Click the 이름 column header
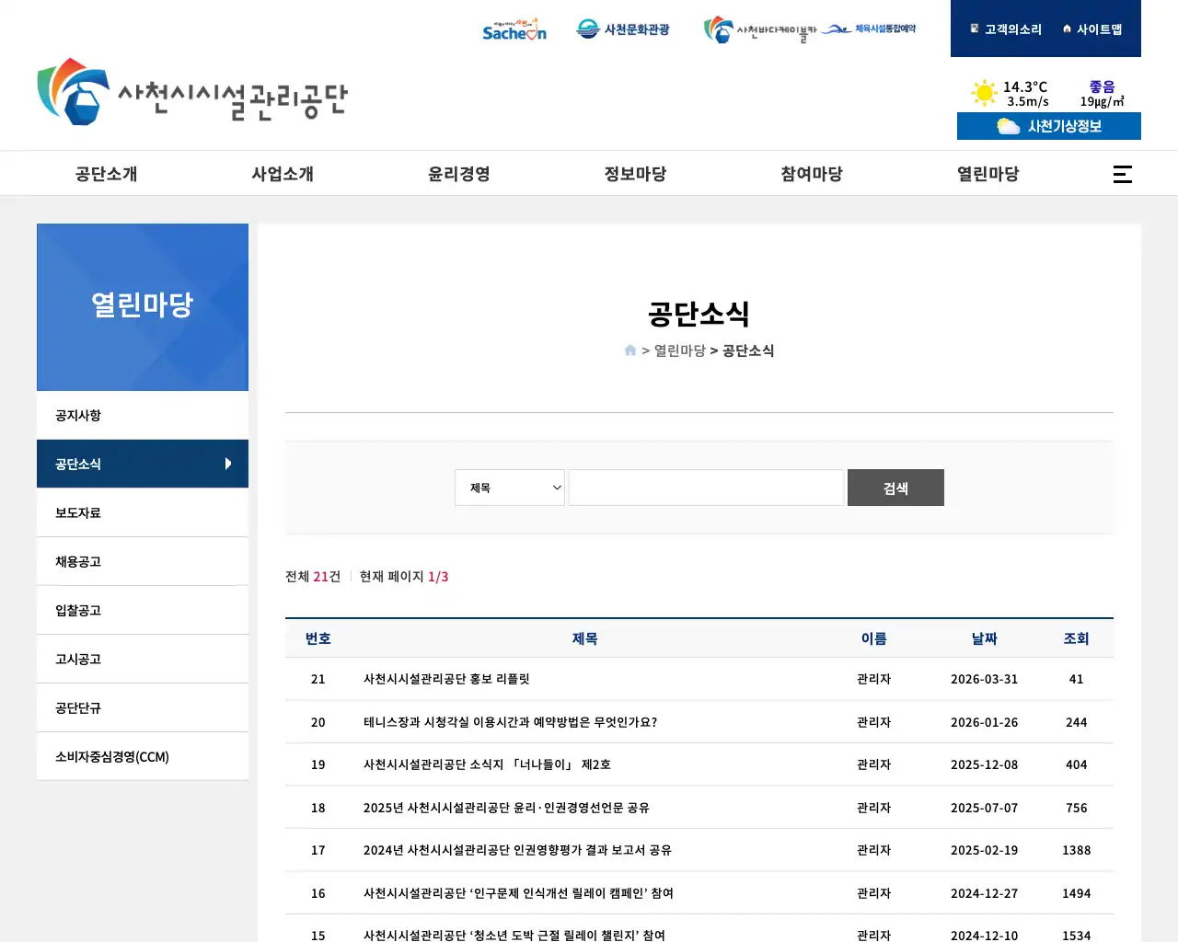 (874, 638)
